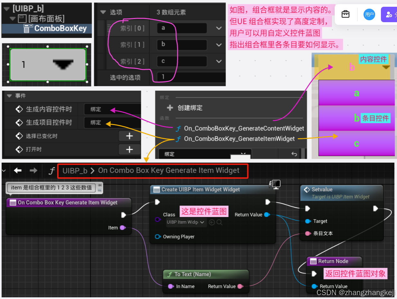397x299 pixels.
Task: Add event with plus for 打开时
Action: point(129,149)
